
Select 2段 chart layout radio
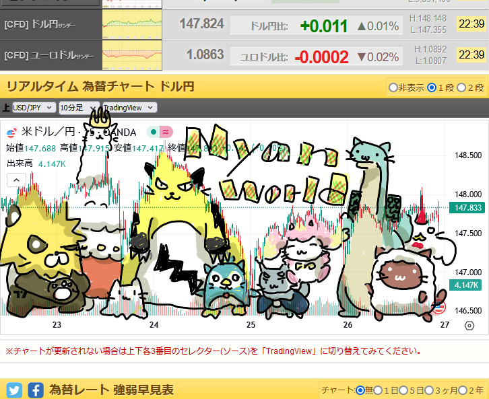[x=461, y=87]
